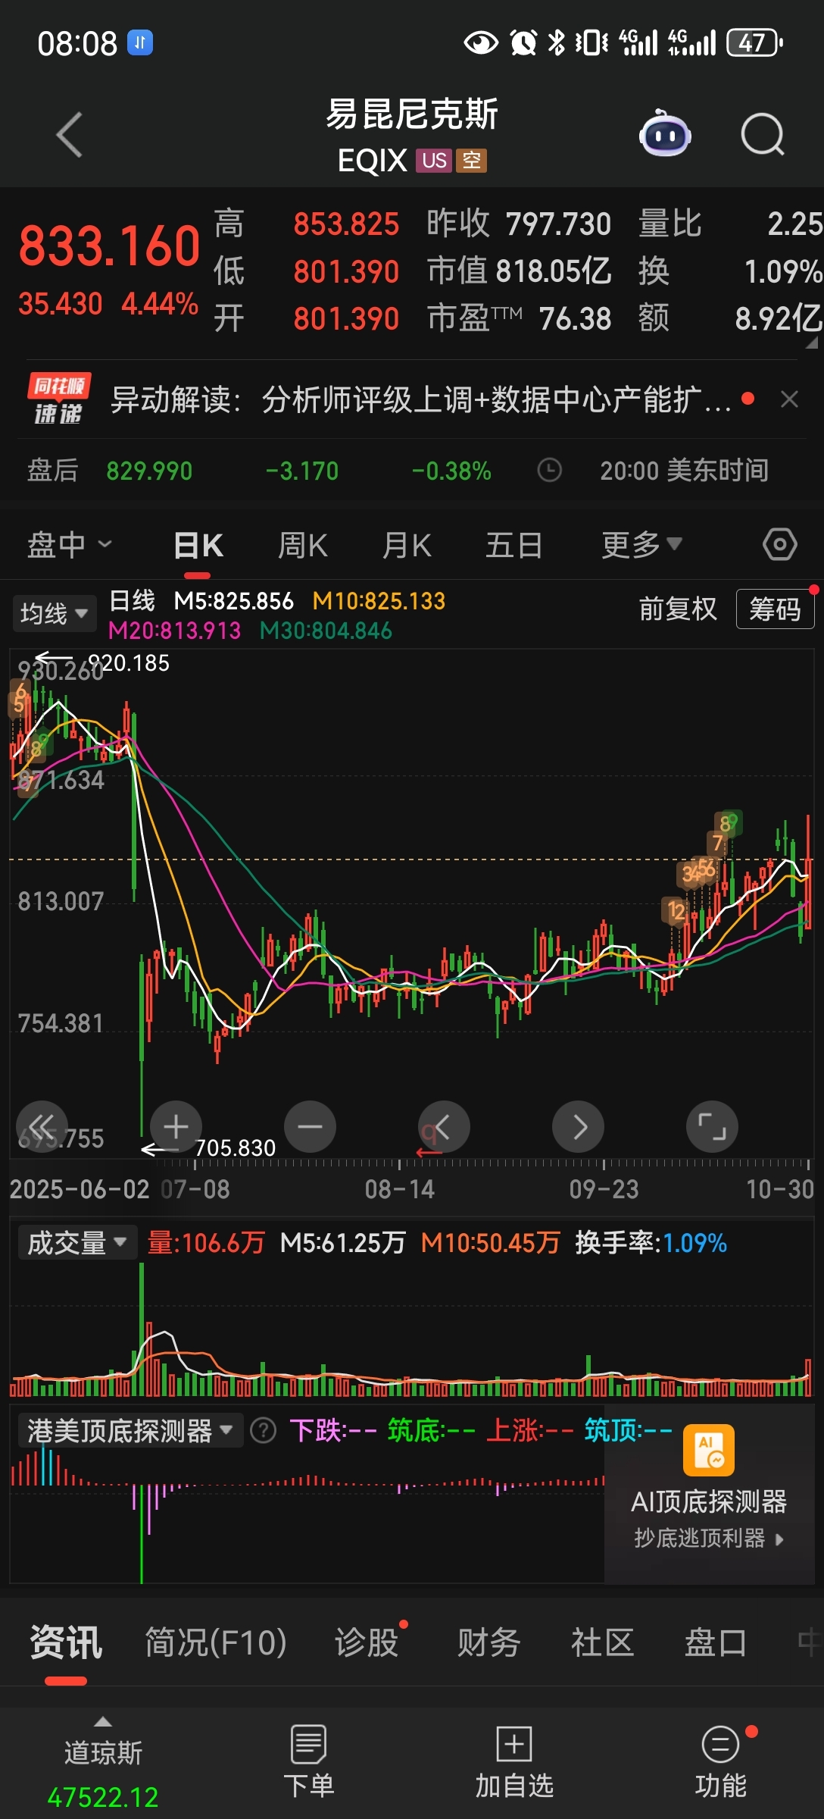Expand chart to fullscreen landscape

[x=712, y=1126]
